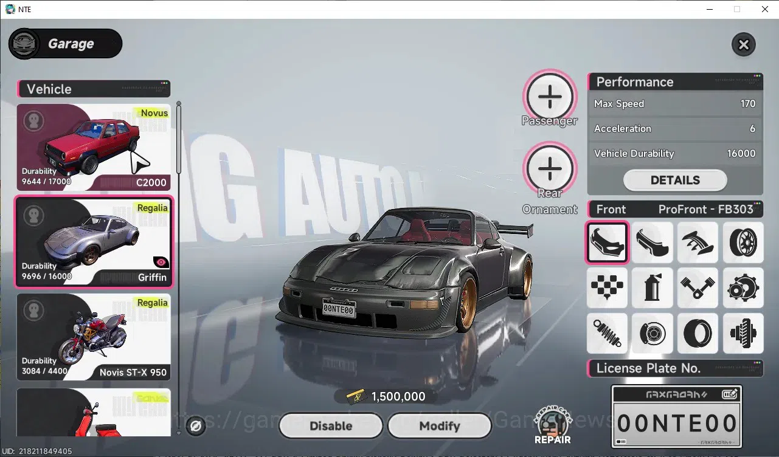779x457 pixels.
Task: Select the suspension coil spring icon
Action: (607, 333)
